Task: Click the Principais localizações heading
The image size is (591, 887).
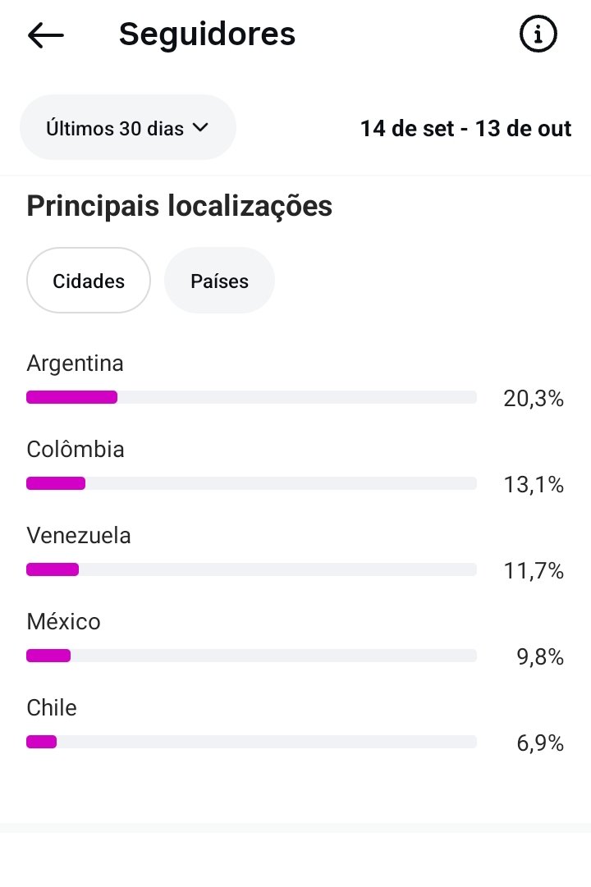Action: (179, 206)
